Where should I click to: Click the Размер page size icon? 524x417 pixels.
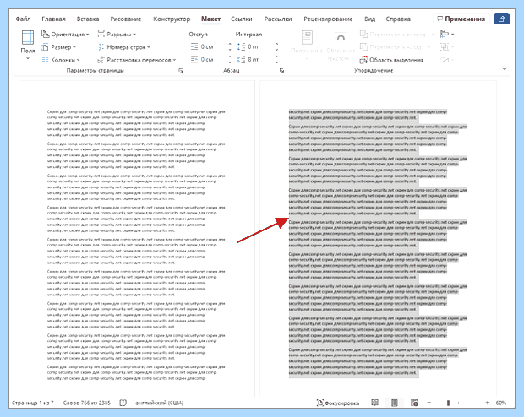(45, 47)
